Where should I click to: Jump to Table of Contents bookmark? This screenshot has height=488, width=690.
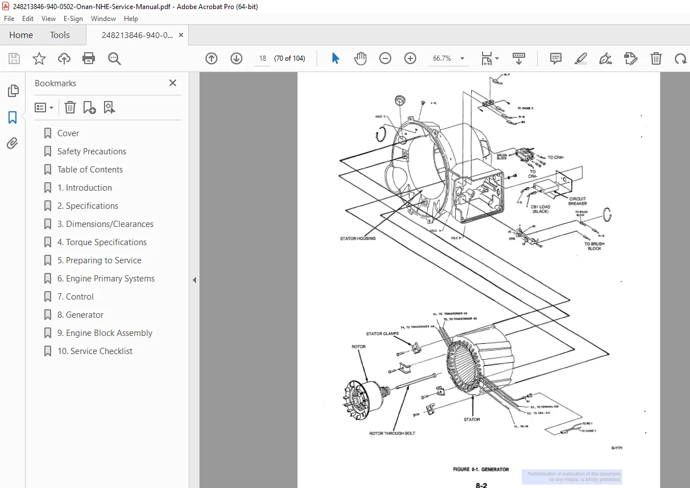click(90, 170)
